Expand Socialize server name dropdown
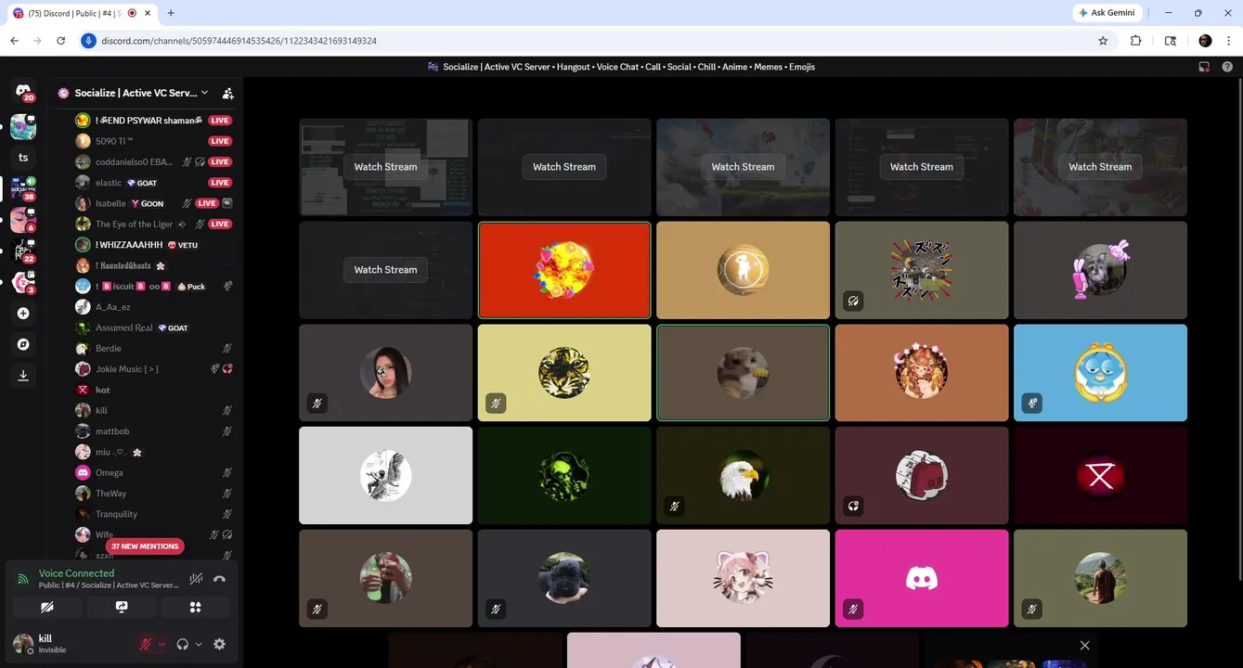Image resolution: width=1243 pixels, height=668 pixels. tap(204, 93)
